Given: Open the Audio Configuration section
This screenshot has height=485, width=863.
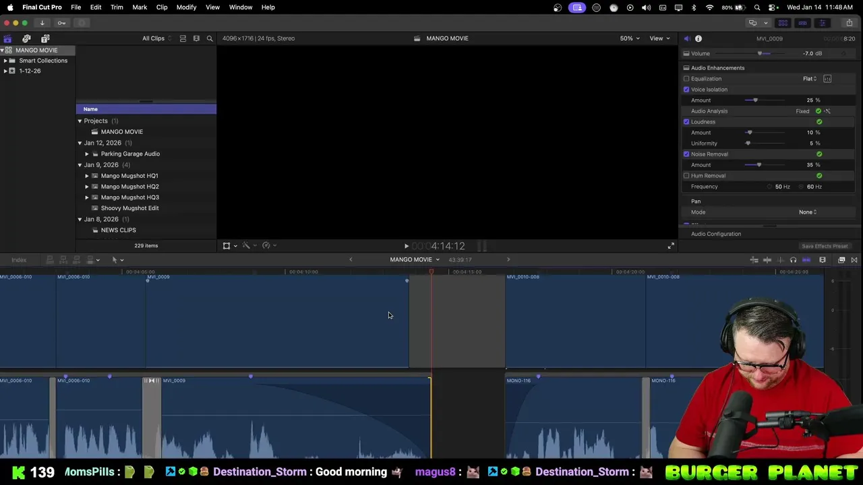Looking at the screenshot, I should [x=716, y=234].
